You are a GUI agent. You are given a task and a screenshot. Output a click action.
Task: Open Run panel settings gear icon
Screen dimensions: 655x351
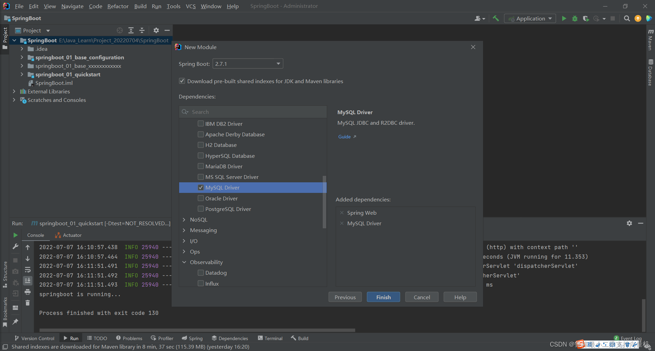coord(629,223)
